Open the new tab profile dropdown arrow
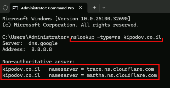 coord(104,8)
